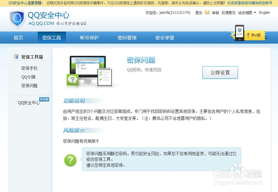Open the 帐号保护 navigation tab
The image size is (278, 192).
[89, 38]
